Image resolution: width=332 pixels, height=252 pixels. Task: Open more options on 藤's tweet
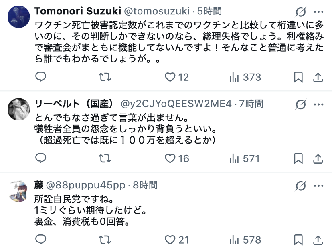click(318, 185)
